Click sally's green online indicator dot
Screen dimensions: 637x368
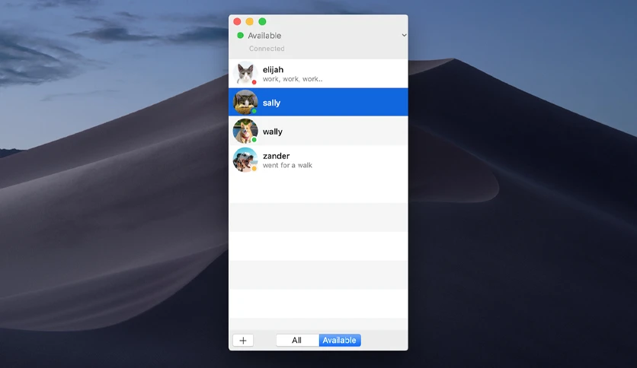tap(254, 111)
